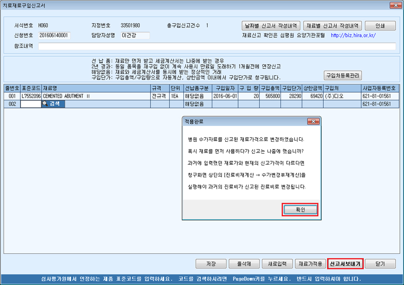Screen dimensions: 404x285
Task: Close the 치료재료구입신고서 window
Action: pos(396,6)
